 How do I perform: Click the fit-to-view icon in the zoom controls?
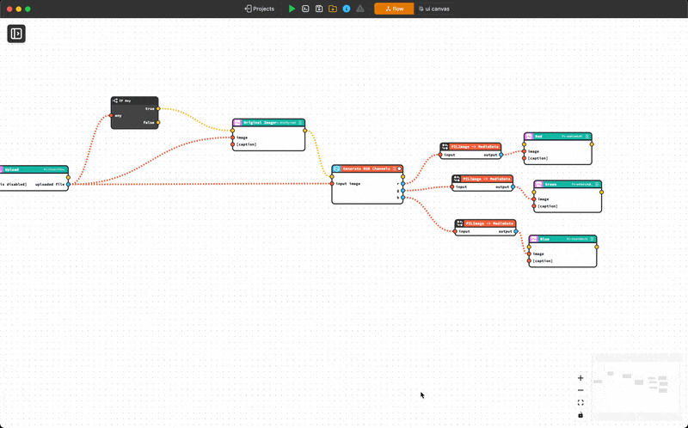(x=580, y=402)
